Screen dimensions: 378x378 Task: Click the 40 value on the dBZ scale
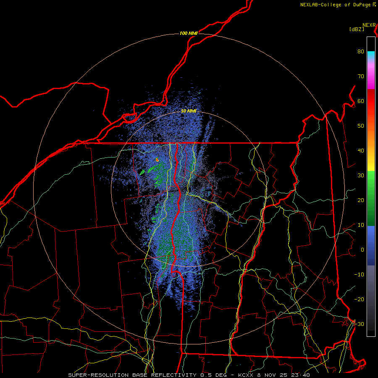(361, 151)
